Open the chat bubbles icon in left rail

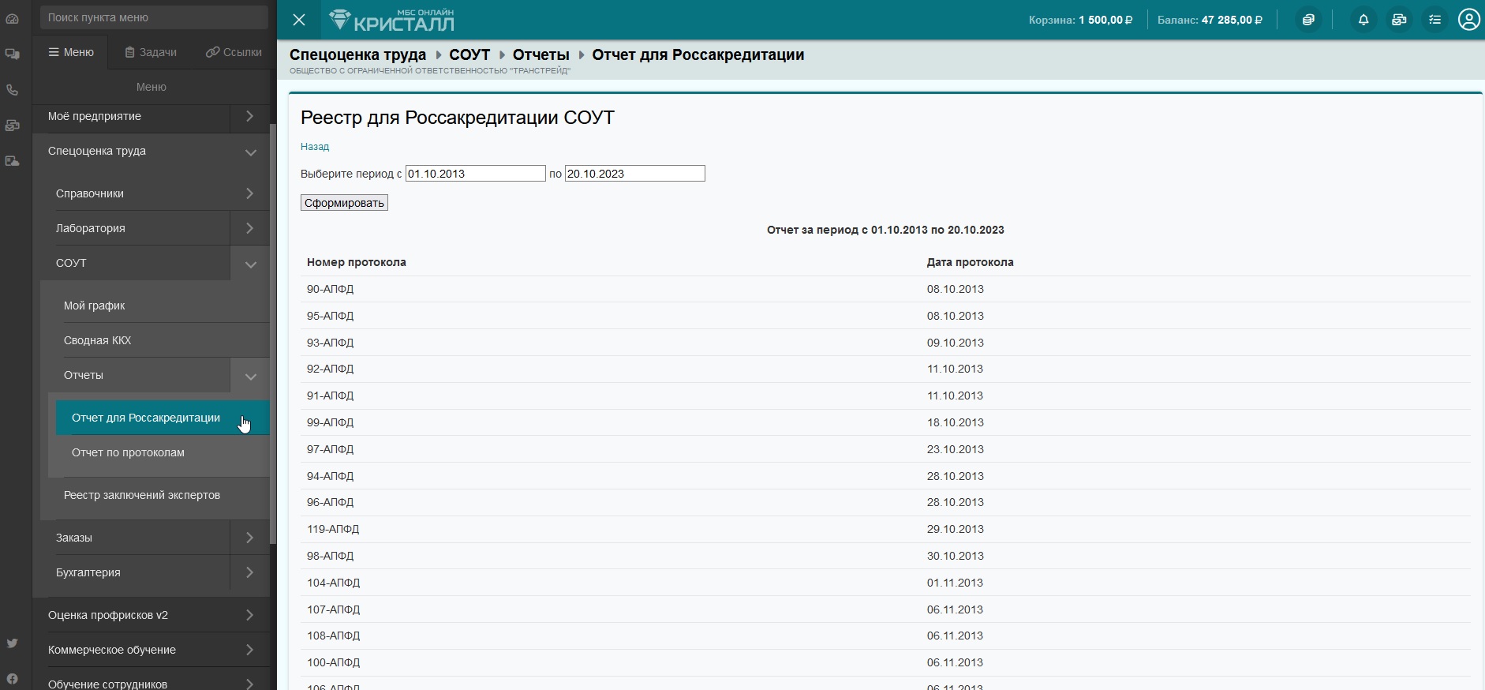point(13,54)
